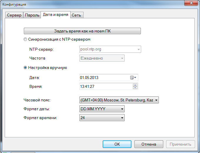The height and width of the screenshot is (153, 200).
Task: Confirm settings with the OK button
Action: pyautogui.click(x=117, y=144)
